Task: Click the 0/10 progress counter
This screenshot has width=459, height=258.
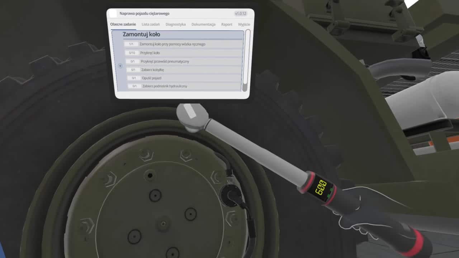Action: pos(132,53)
